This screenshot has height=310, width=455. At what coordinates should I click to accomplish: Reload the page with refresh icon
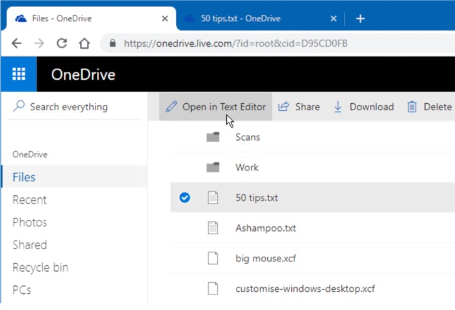coord(62,43)
